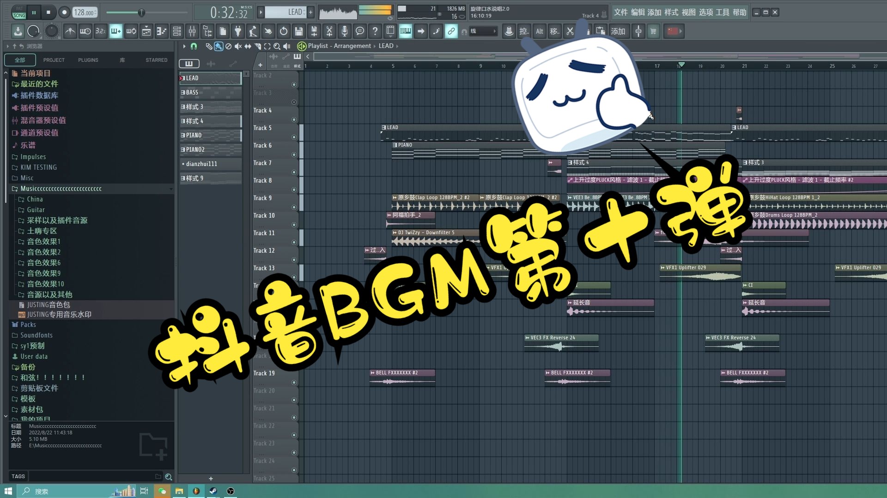Select the Mute tool in playlist toolbar
887x498 pixels.
(238, 46)
